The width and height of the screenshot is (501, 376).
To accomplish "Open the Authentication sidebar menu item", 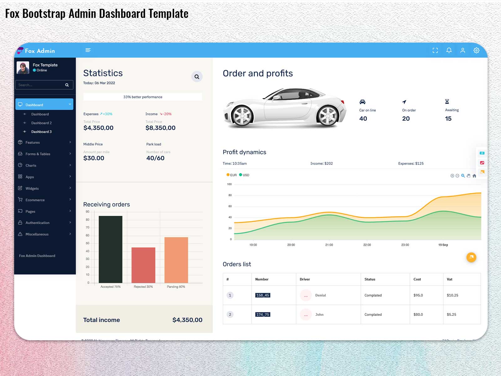I will click(x=38, y=222).
